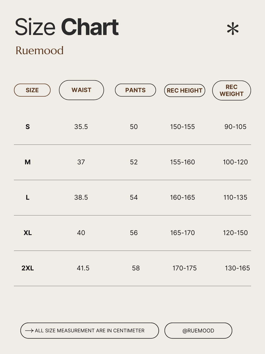Select the M size row label
Screen dimensions: 265x354
[x=28, y=162]
